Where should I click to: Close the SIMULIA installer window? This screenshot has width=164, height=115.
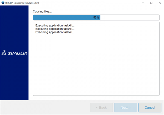[159, 3]
